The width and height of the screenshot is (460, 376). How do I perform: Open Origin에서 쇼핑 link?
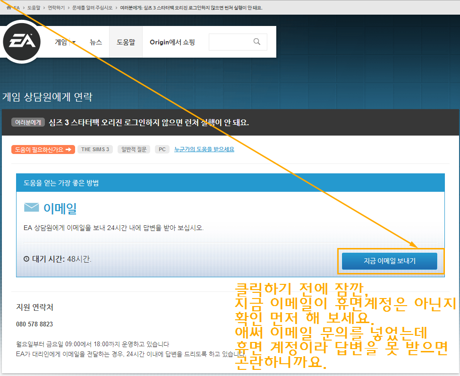(x=172, y=42)
